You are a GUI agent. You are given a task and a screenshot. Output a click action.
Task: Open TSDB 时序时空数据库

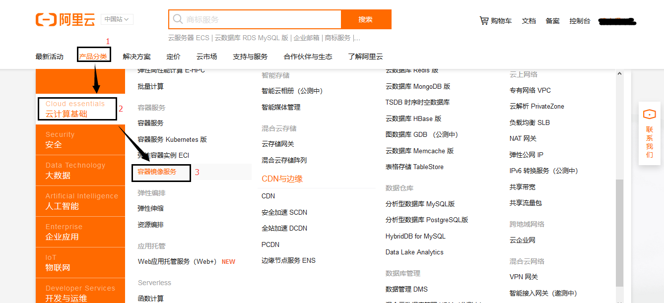click(417, 102)
